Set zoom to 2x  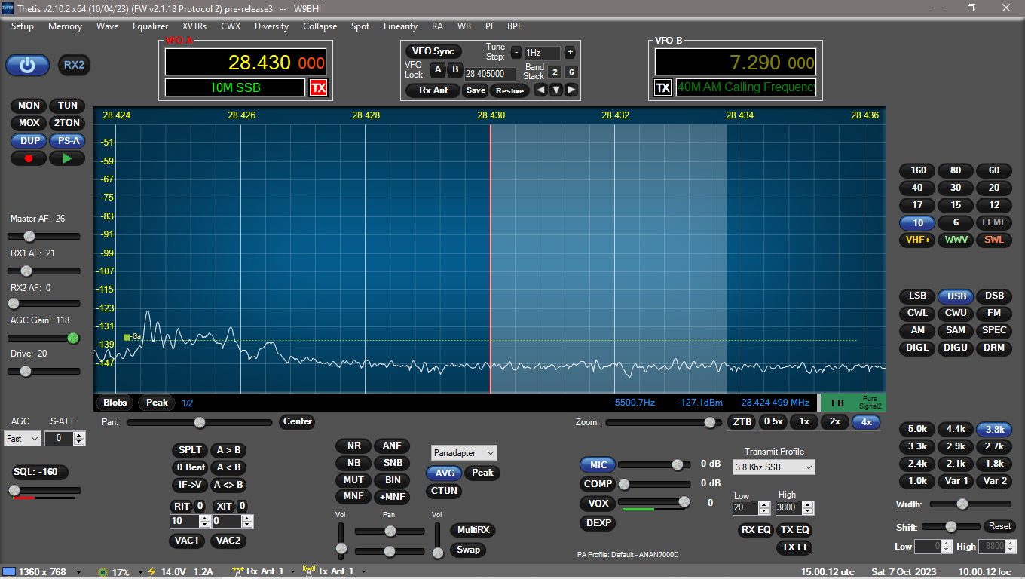(834, 422)
